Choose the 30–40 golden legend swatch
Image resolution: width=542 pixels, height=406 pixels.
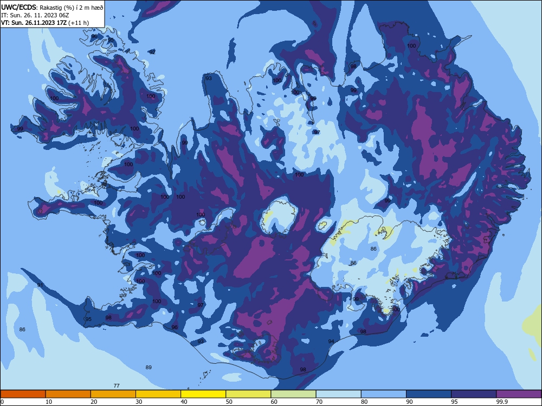tap(158, 394)
